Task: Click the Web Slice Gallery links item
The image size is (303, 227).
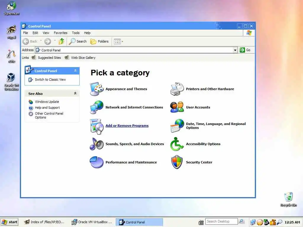Action: 80,58
